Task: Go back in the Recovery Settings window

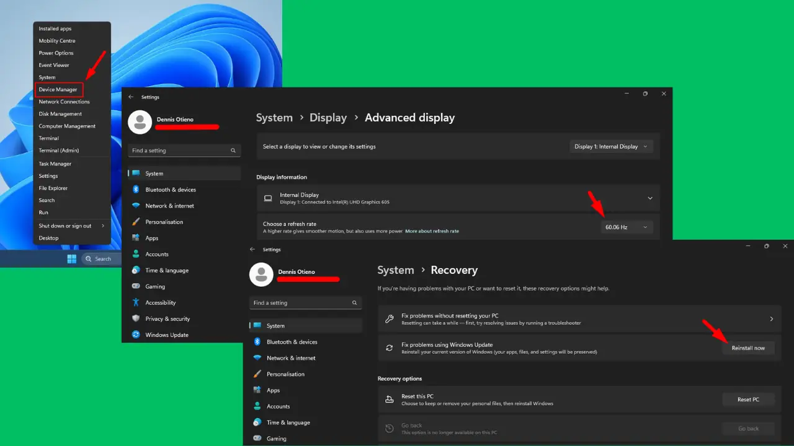Action: (252, 250)
